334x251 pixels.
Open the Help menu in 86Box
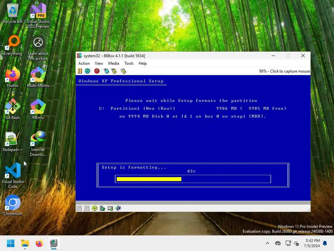143,63
